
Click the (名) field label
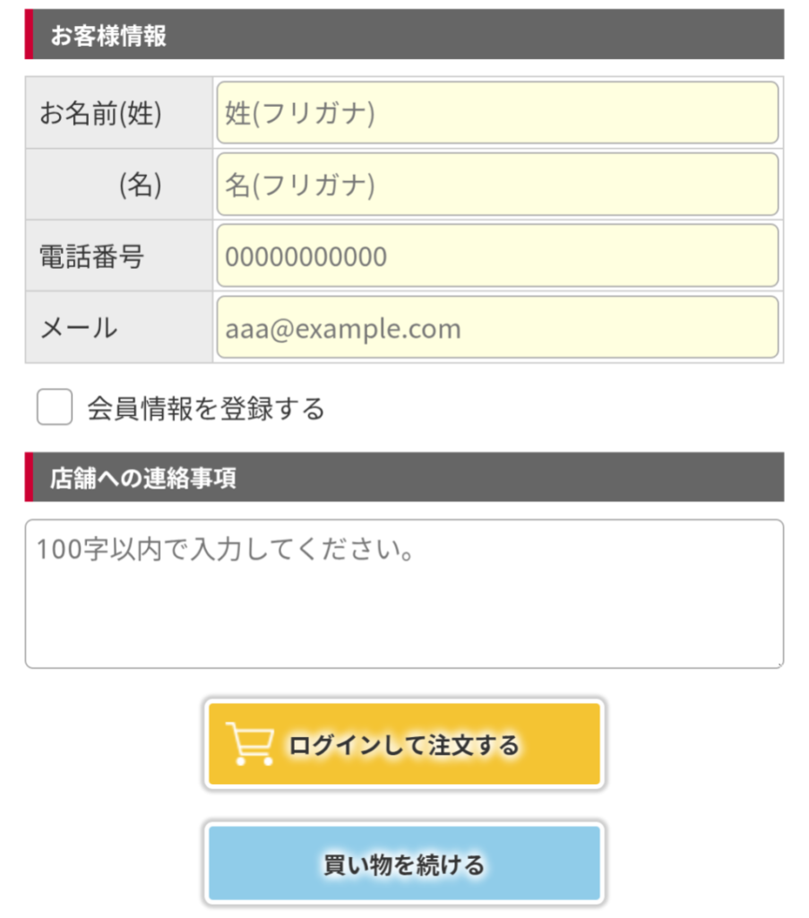(x=141, y=185)
